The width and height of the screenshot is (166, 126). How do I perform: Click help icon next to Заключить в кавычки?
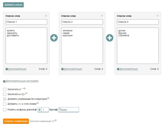point(25,88)
